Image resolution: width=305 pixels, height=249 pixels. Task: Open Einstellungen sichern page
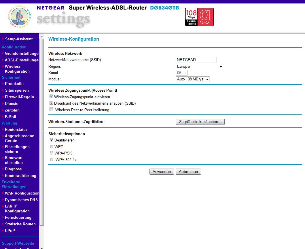(x=17, y=149)
